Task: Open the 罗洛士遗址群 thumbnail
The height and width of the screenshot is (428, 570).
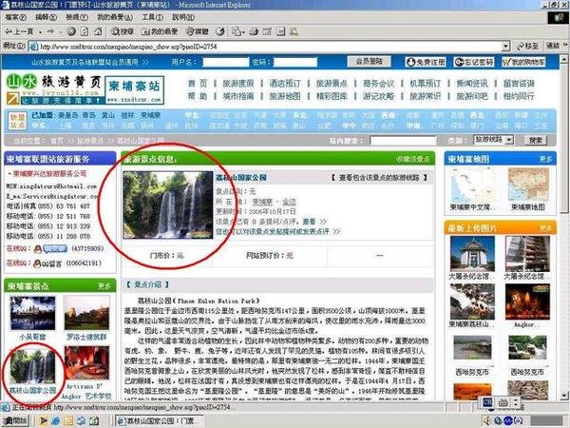Action: [86, 313]
